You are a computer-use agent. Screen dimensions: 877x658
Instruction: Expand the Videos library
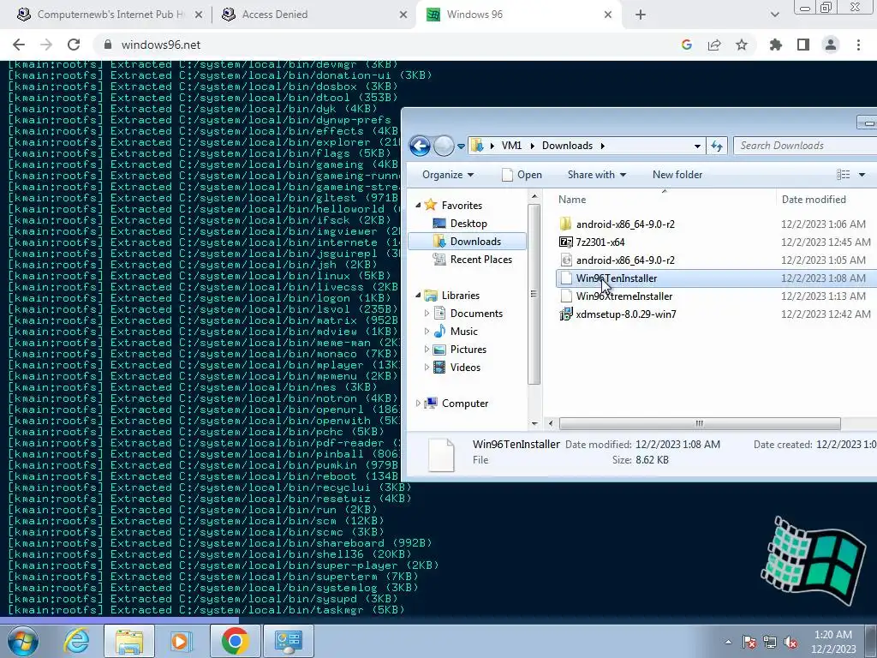click(x=427, y=367)
